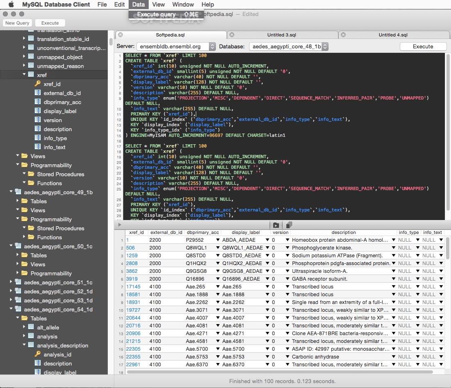Screen dimensions: 451x388
Task: Select the aedes_aegypti_core_52_1d database
Action: [x=58, y=291]
